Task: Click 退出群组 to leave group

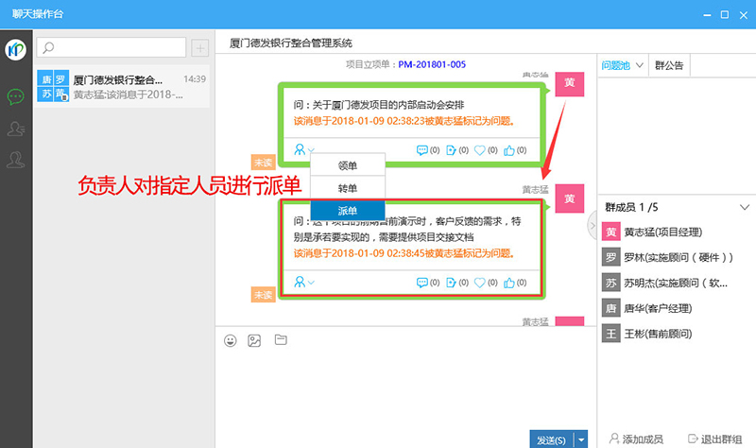Action: tap(714, 439)
